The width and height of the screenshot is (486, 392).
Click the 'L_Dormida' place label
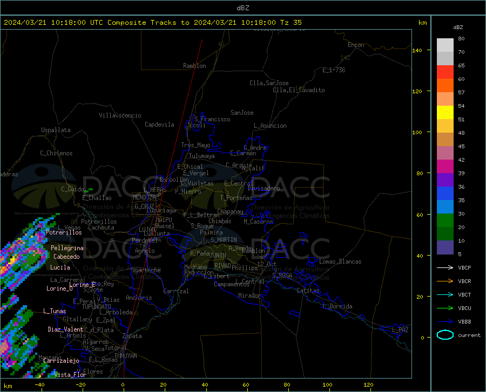coord(337,307)
